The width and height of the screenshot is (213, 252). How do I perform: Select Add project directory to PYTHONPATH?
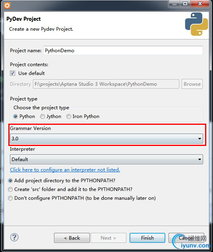click(10, 181)
